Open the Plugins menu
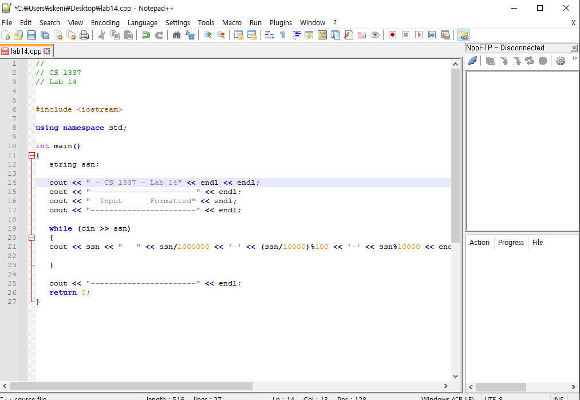This screenshot has height=400, width=580. click(x=281, y=23)
